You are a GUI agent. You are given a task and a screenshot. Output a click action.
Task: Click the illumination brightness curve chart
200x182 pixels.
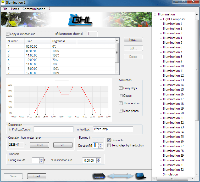(x=59, y=100)
